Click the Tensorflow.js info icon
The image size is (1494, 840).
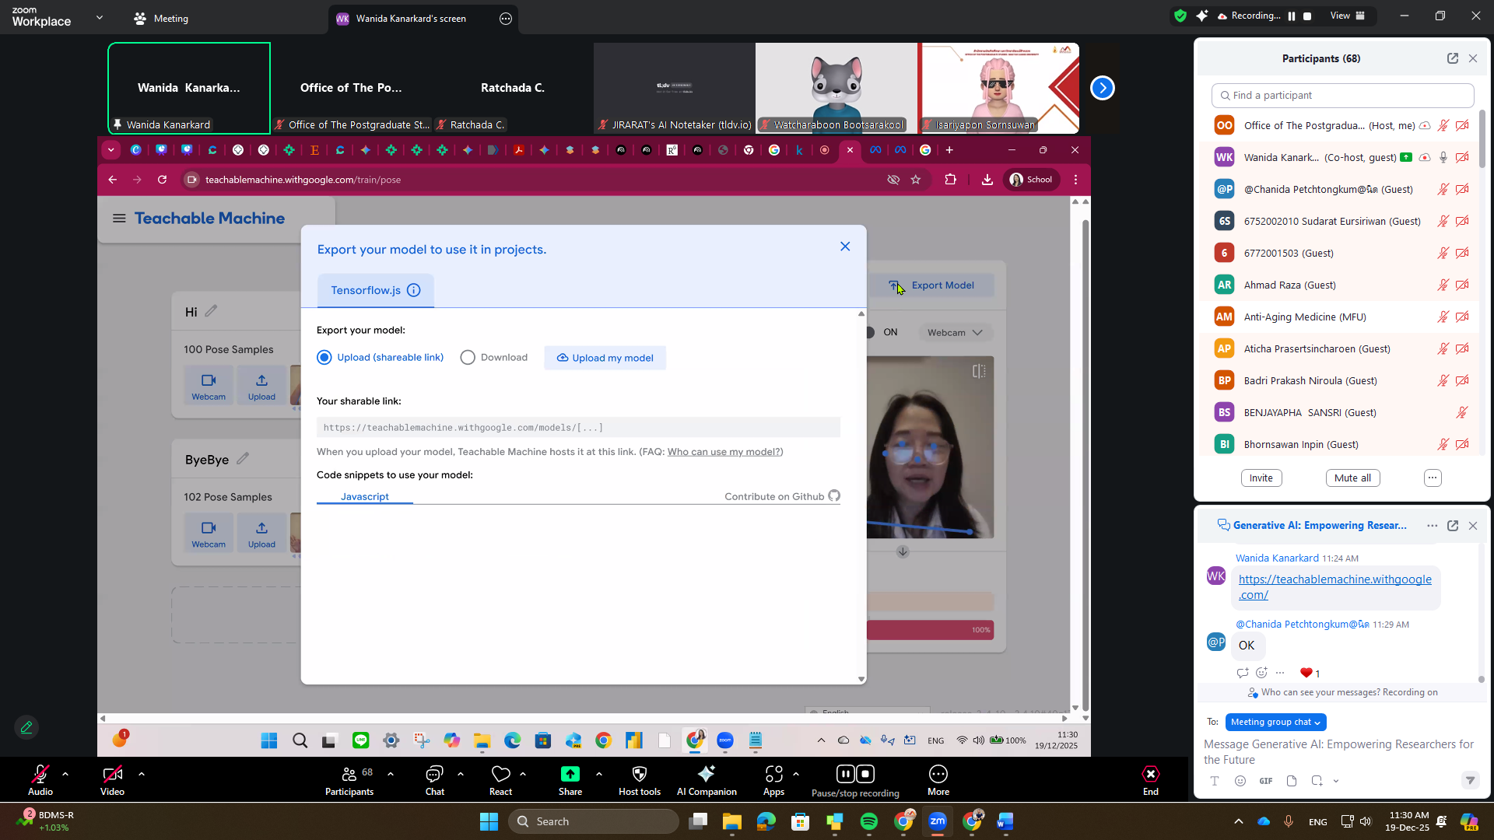pos(414,290)
